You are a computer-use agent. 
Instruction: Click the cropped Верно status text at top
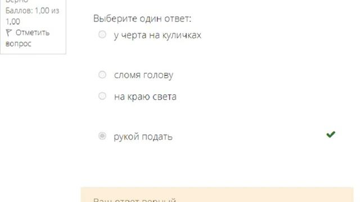point(16,1)
